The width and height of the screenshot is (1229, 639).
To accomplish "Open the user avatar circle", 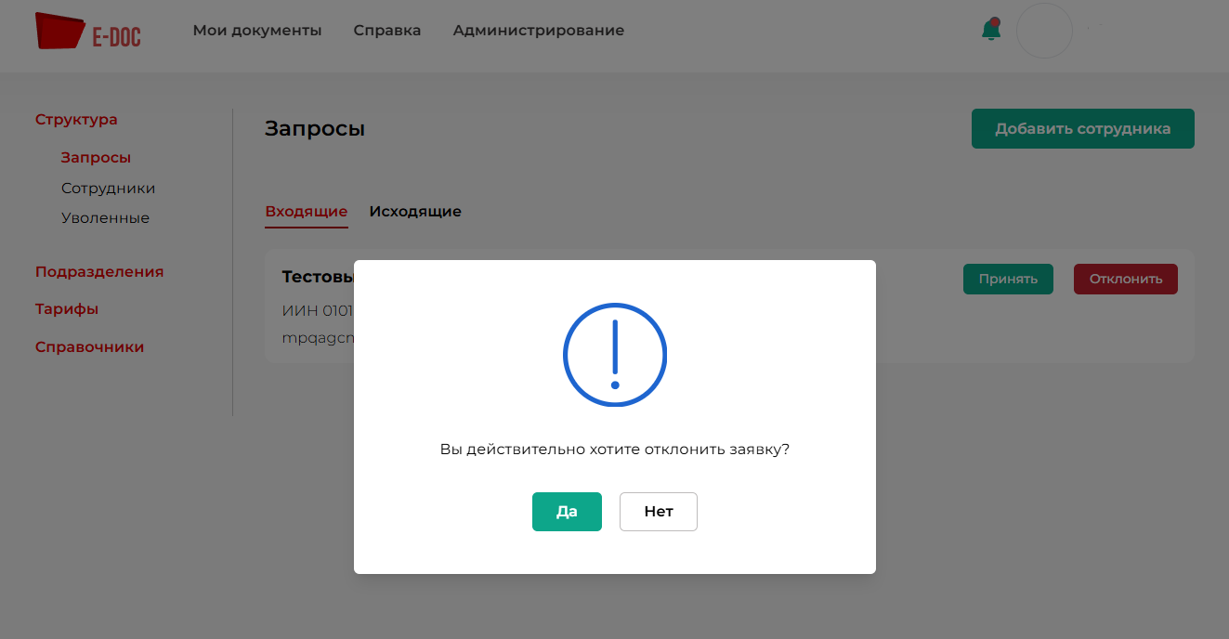I will (x=1044, y=31).
